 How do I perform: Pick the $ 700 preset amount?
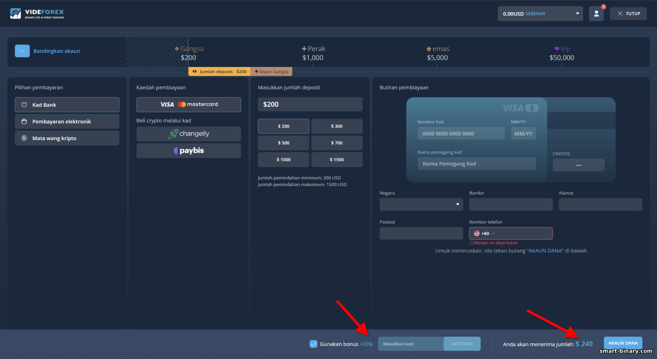[x=337, y=143]
